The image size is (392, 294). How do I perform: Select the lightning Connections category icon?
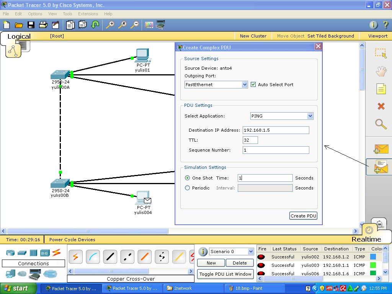pos(57,253)
